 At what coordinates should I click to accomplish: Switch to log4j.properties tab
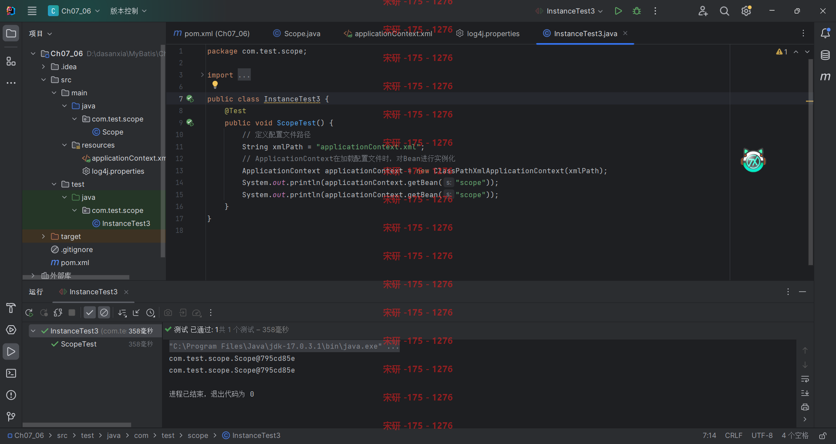click(x=488, y=34)
